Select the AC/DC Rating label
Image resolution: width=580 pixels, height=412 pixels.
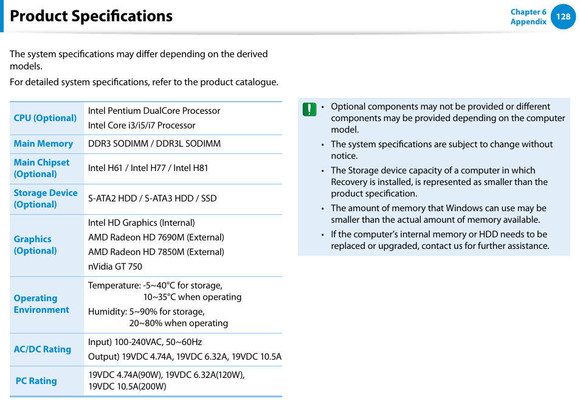[42, 349]
